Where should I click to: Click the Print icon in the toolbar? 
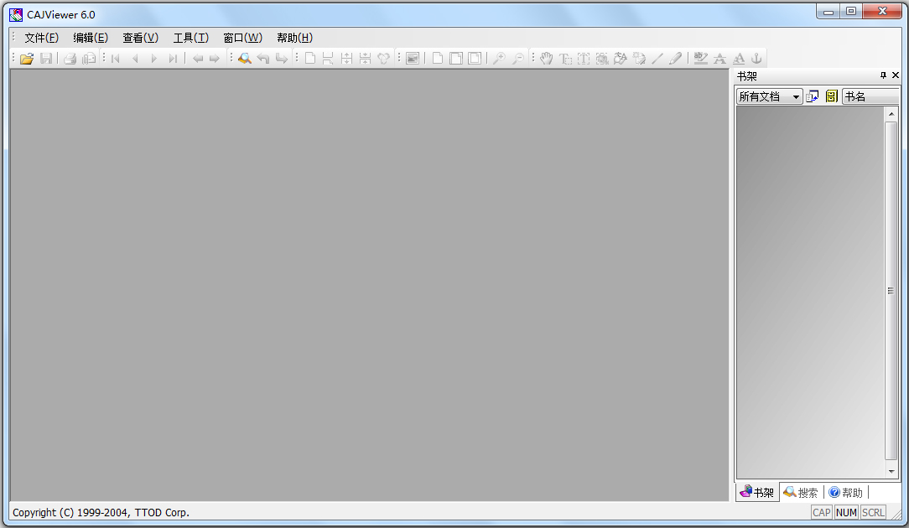pyautogui.click(x=70, y=58)
